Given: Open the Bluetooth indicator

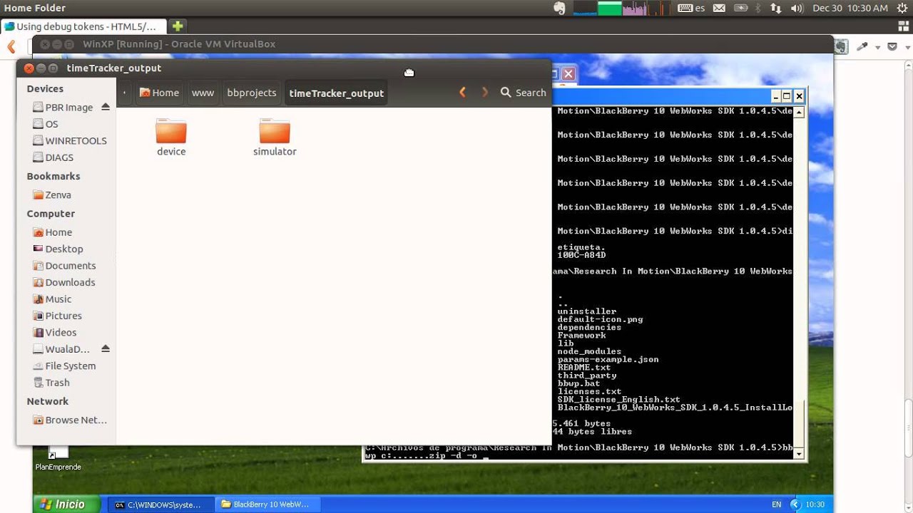Looking at the screenshot, I should click(x=758, y=8).
